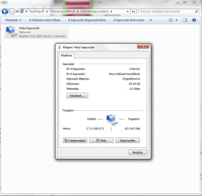Expand arrow after Vezérlőpult breadcrumb
The width and height of the screenshot is (202, 196).
click(x=47, y=12)
